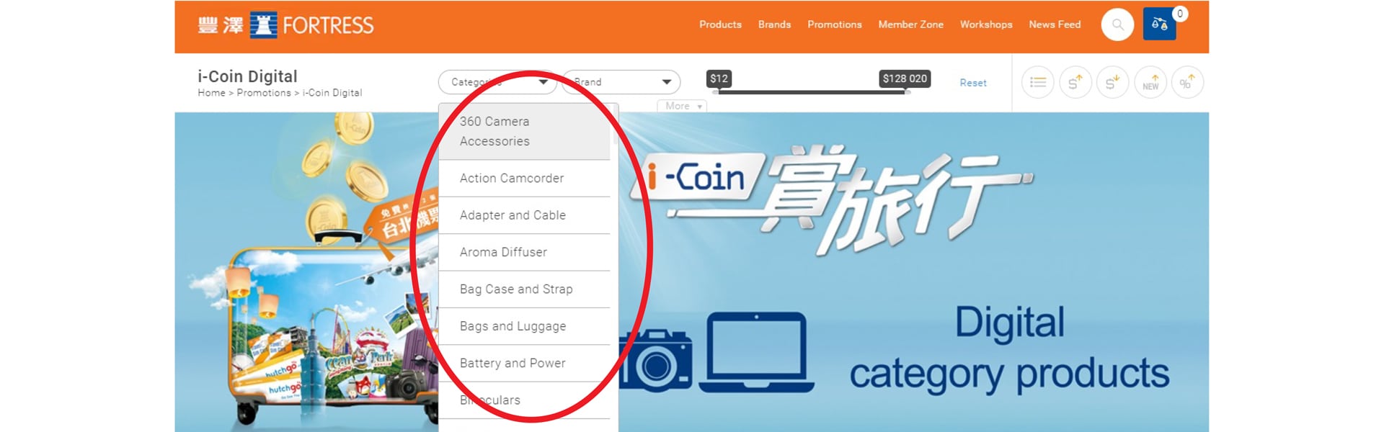Sort by discount percentage icon

[1187, 83]
